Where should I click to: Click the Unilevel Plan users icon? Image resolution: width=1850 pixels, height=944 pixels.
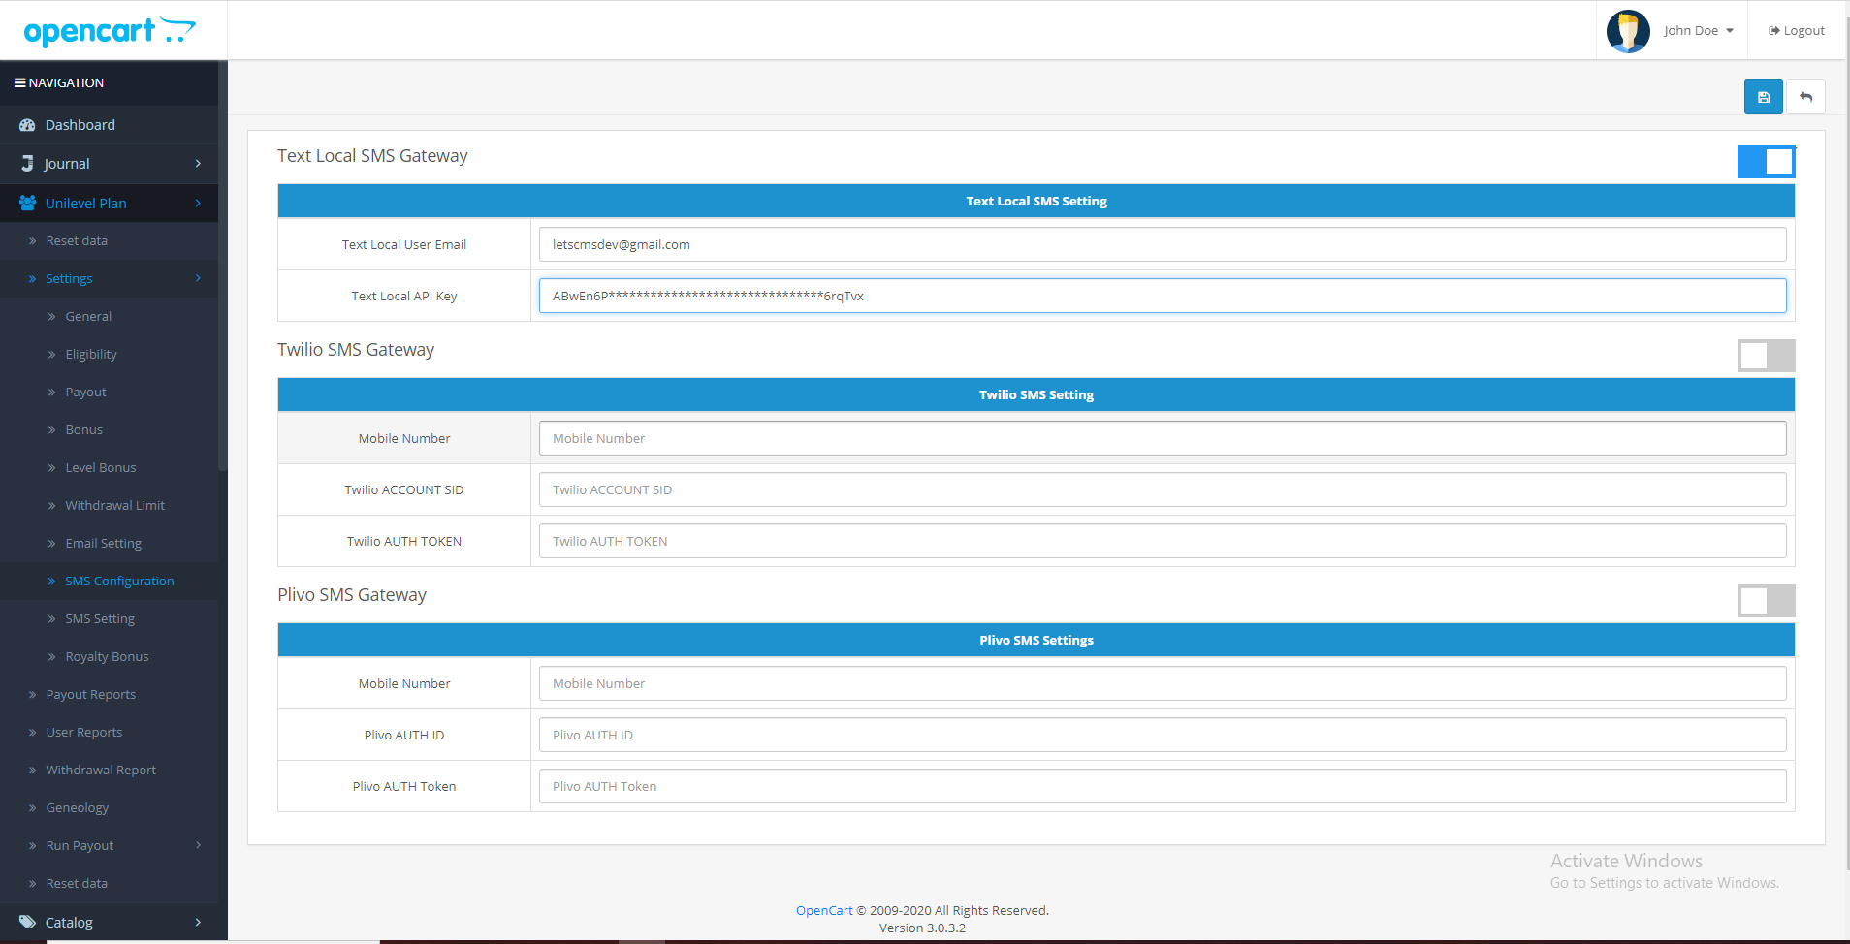coord(27,204)
